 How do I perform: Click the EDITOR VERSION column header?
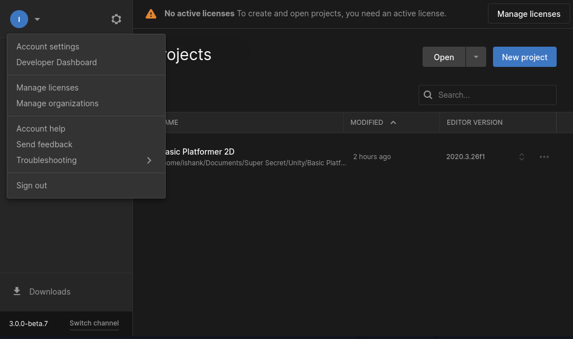474,123
